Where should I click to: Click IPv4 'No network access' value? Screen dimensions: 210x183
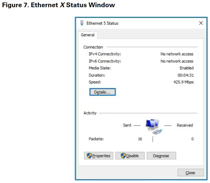(177, 54)
